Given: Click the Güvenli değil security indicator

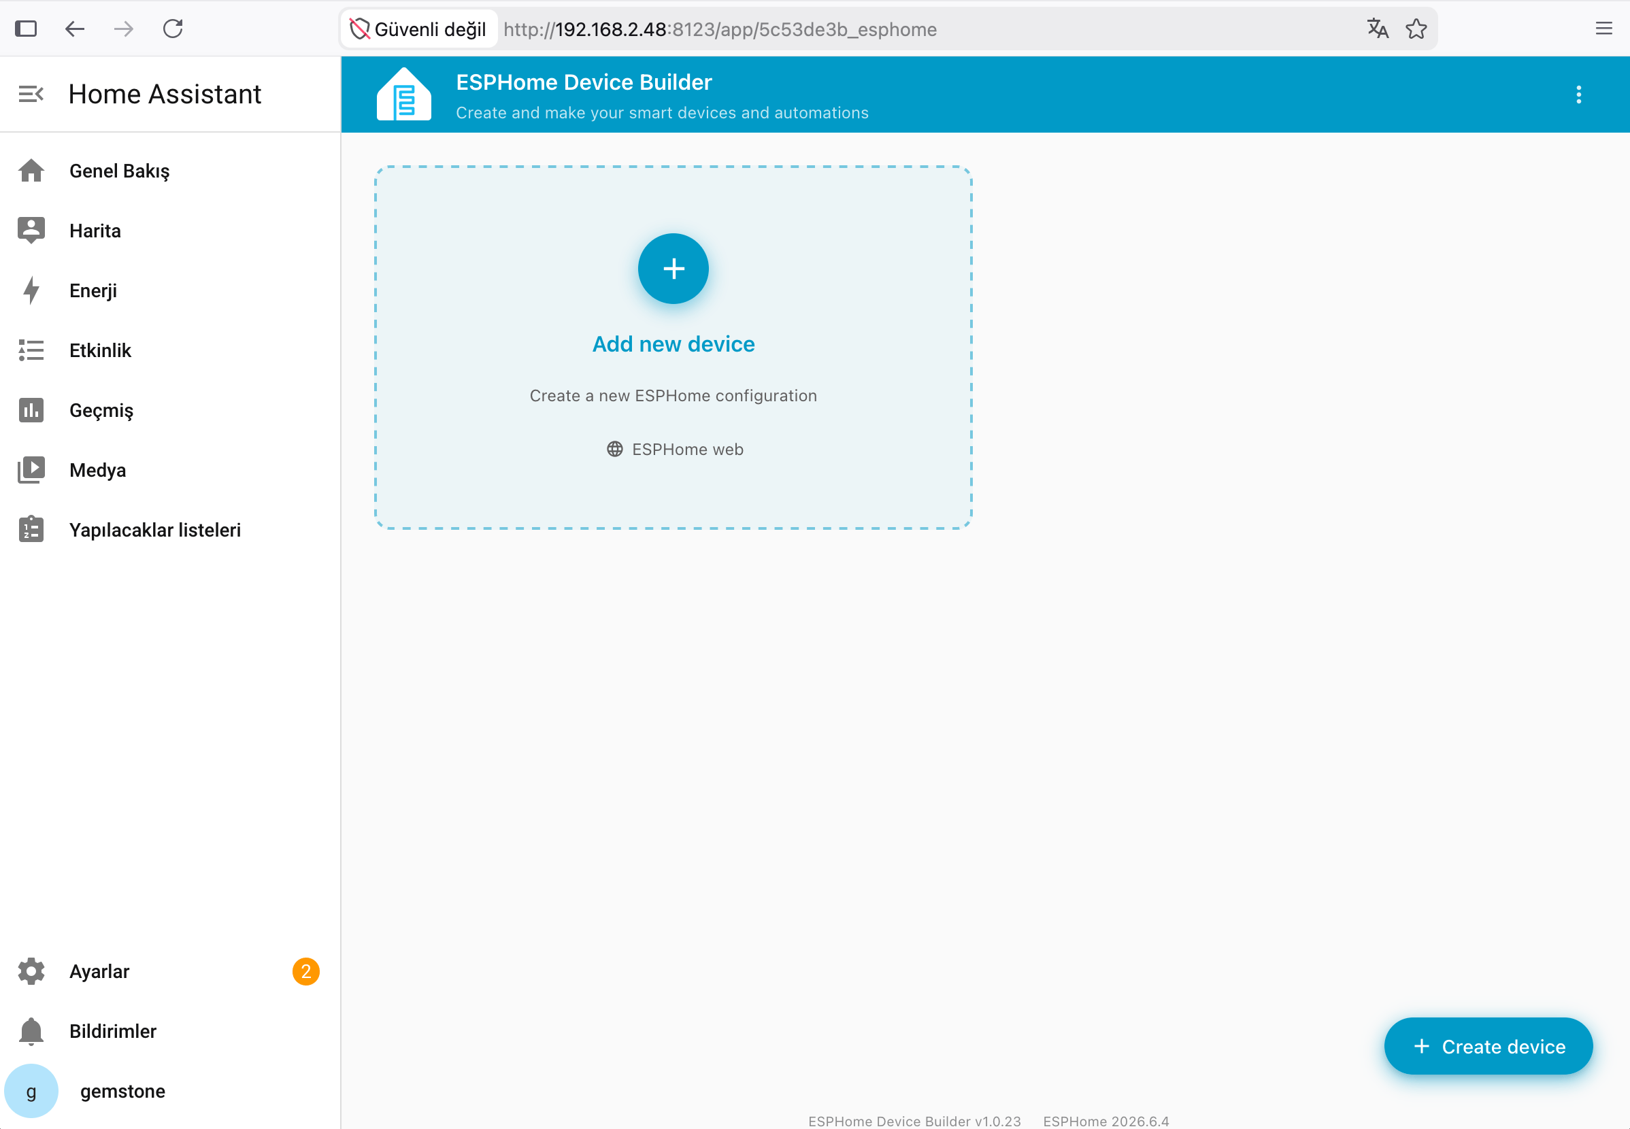Looking at the screenshot, I should [x=419, y=29].
